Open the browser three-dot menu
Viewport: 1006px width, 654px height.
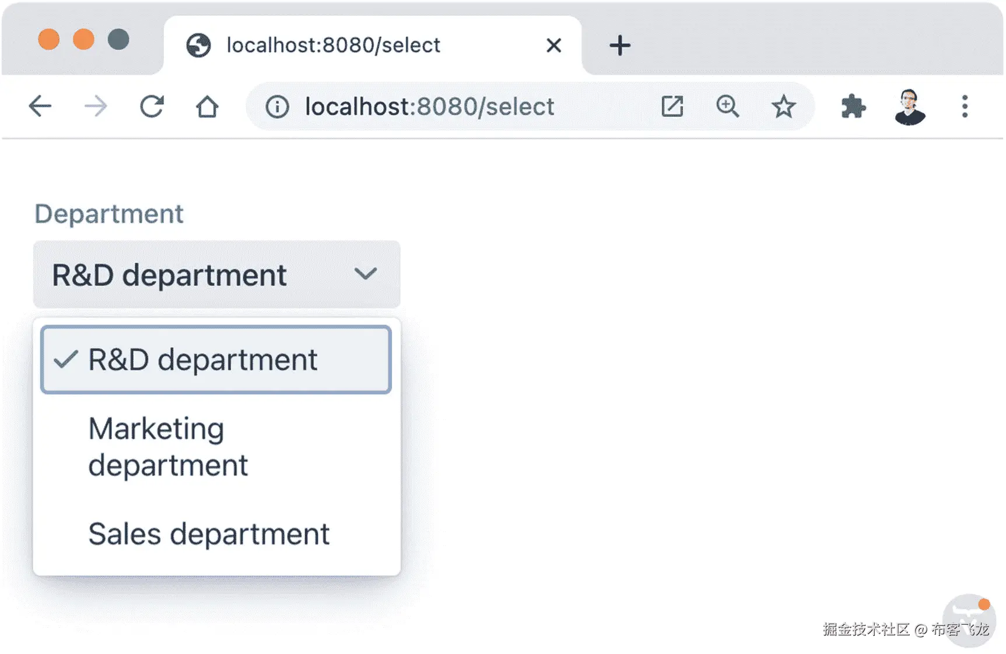click(x=965, y=107)
